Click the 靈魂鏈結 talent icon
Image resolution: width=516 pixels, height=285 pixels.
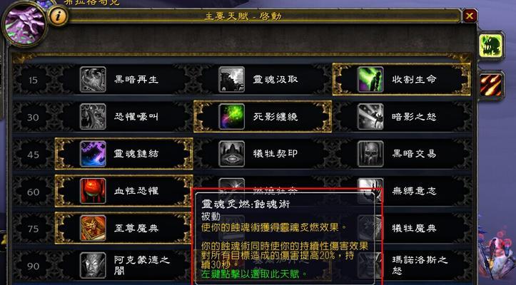[x=93, y=154]
